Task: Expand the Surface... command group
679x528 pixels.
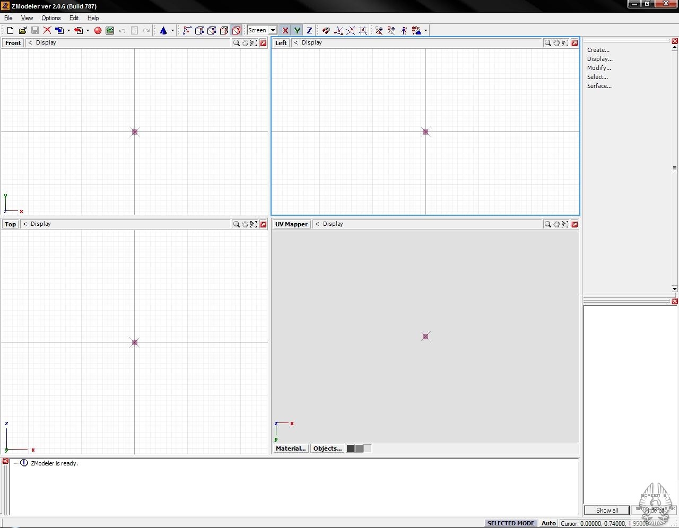Action: [599, 86]
